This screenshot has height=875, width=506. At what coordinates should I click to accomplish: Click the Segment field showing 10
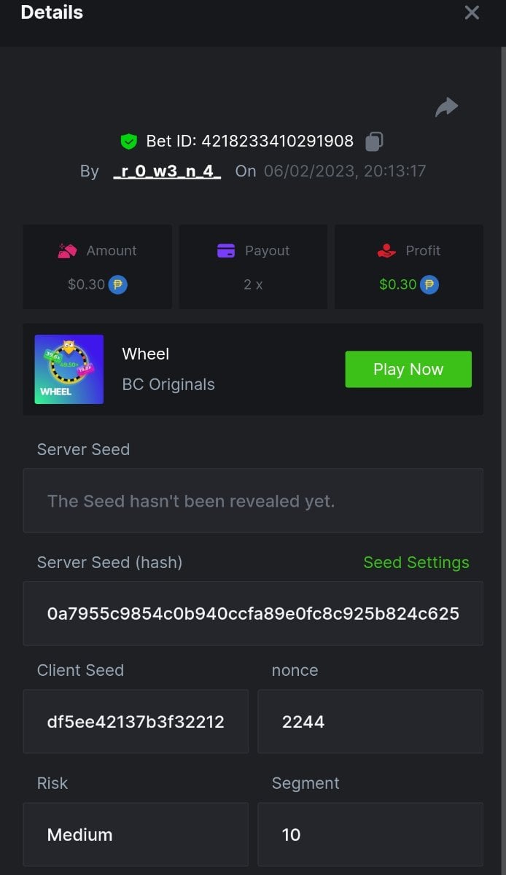click(370, 834)
